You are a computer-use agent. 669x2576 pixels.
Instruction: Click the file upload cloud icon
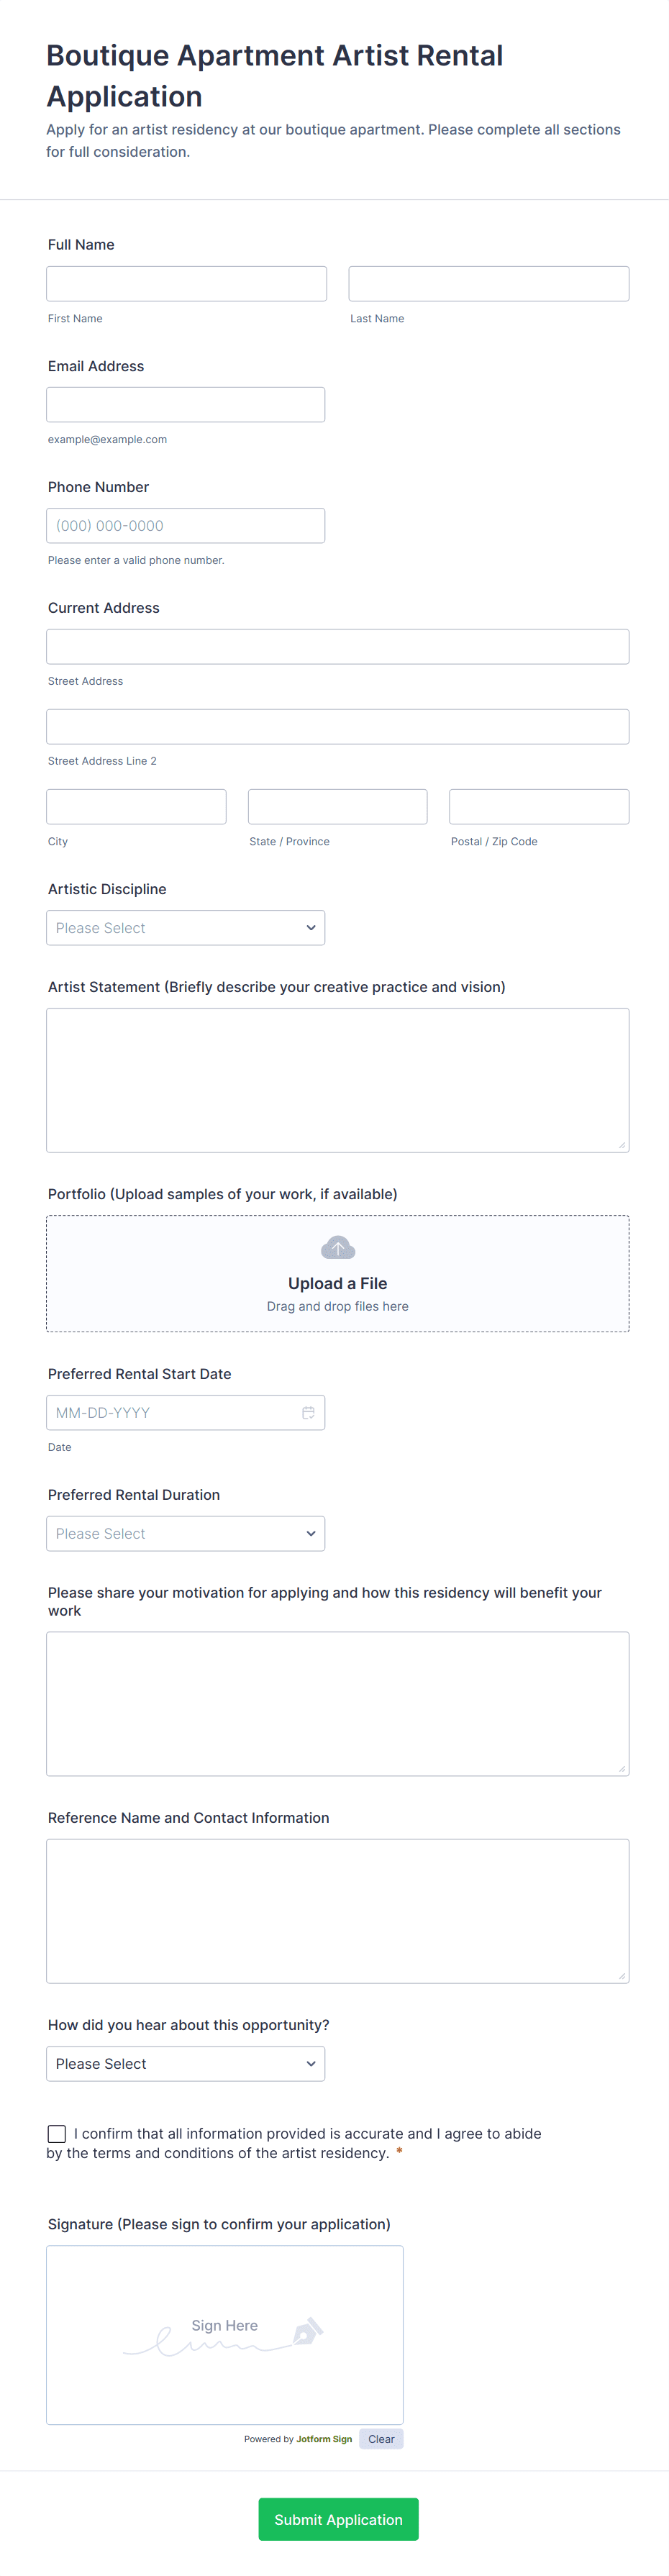(337, 1247)
